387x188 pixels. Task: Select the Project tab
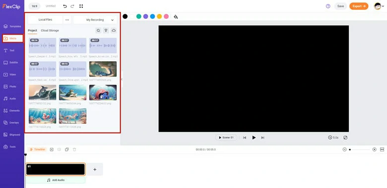click(x=32, y=31)
